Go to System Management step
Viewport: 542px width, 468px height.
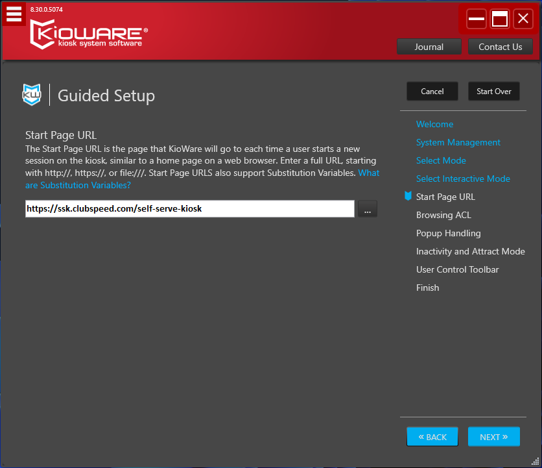pos(458,142)
